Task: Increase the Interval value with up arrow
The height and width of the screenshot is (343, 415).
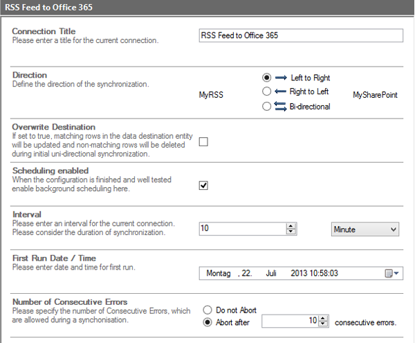Action: [291, 226]
